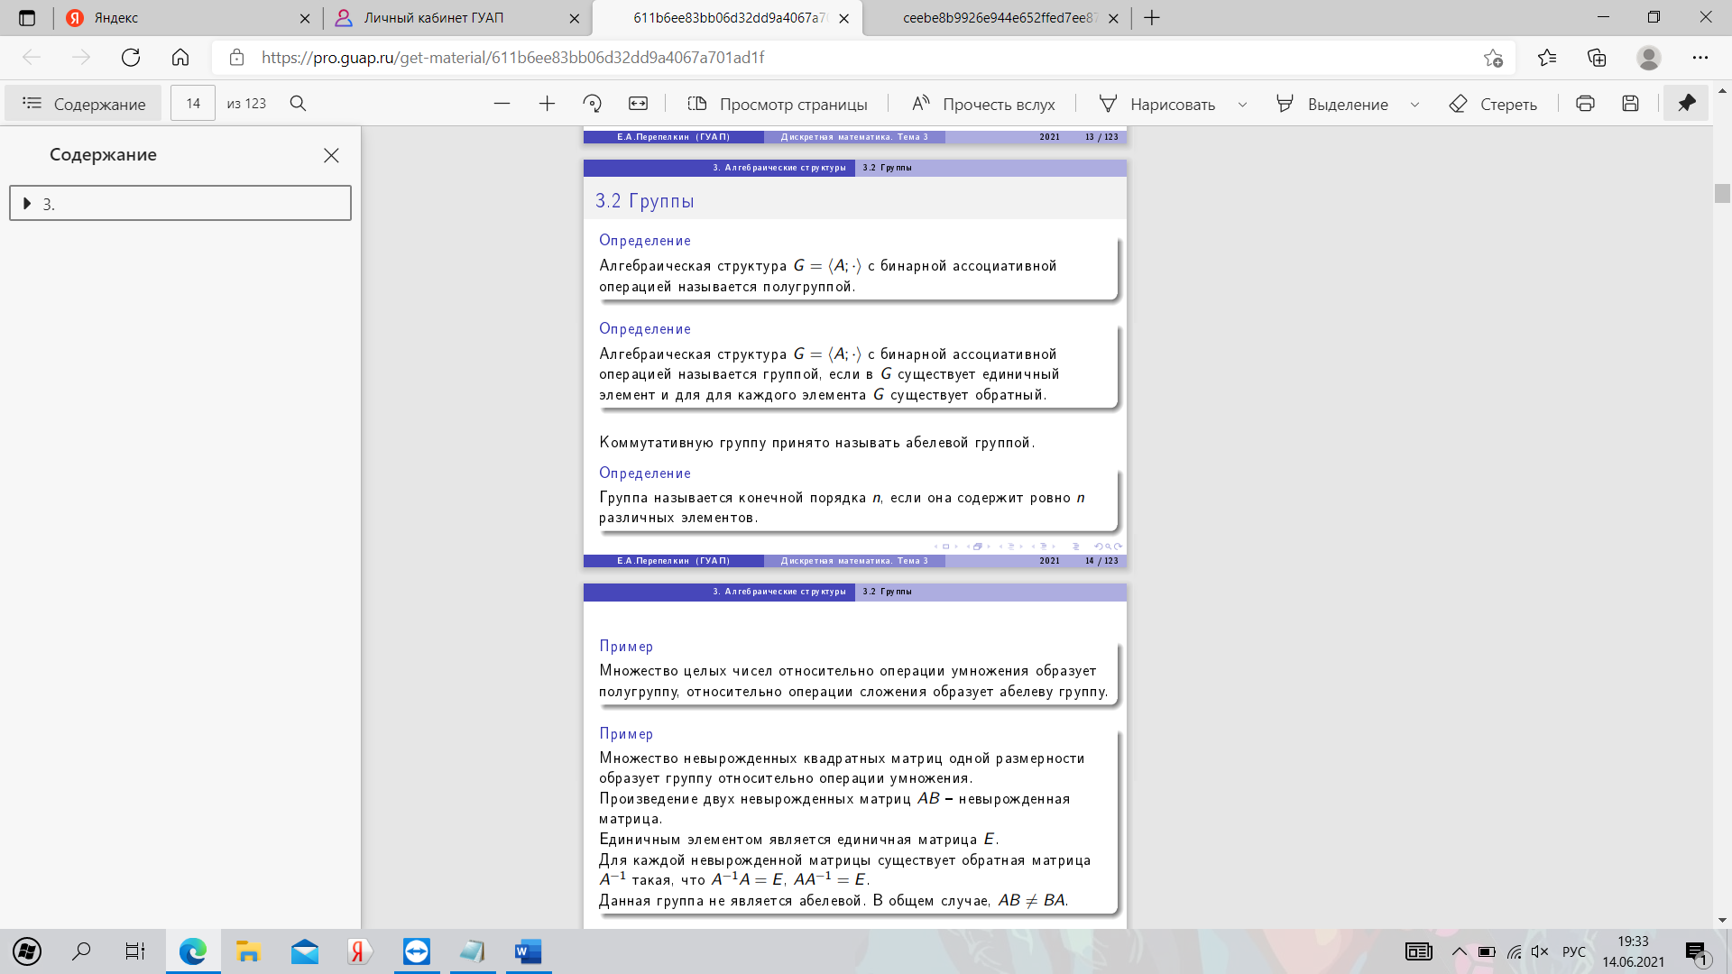Screen dimensions: 1732x974
Task: Select the 3. entry in contents
Action: click(x=180, y=204)
